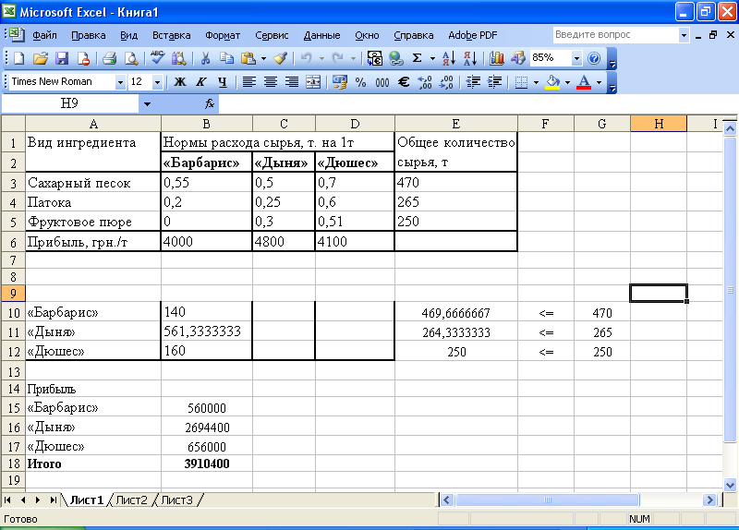Viewport: 739px width, 530px height.
Task: Center cell text horizontally
Action: pyautogui.click(x=271, y=82)
